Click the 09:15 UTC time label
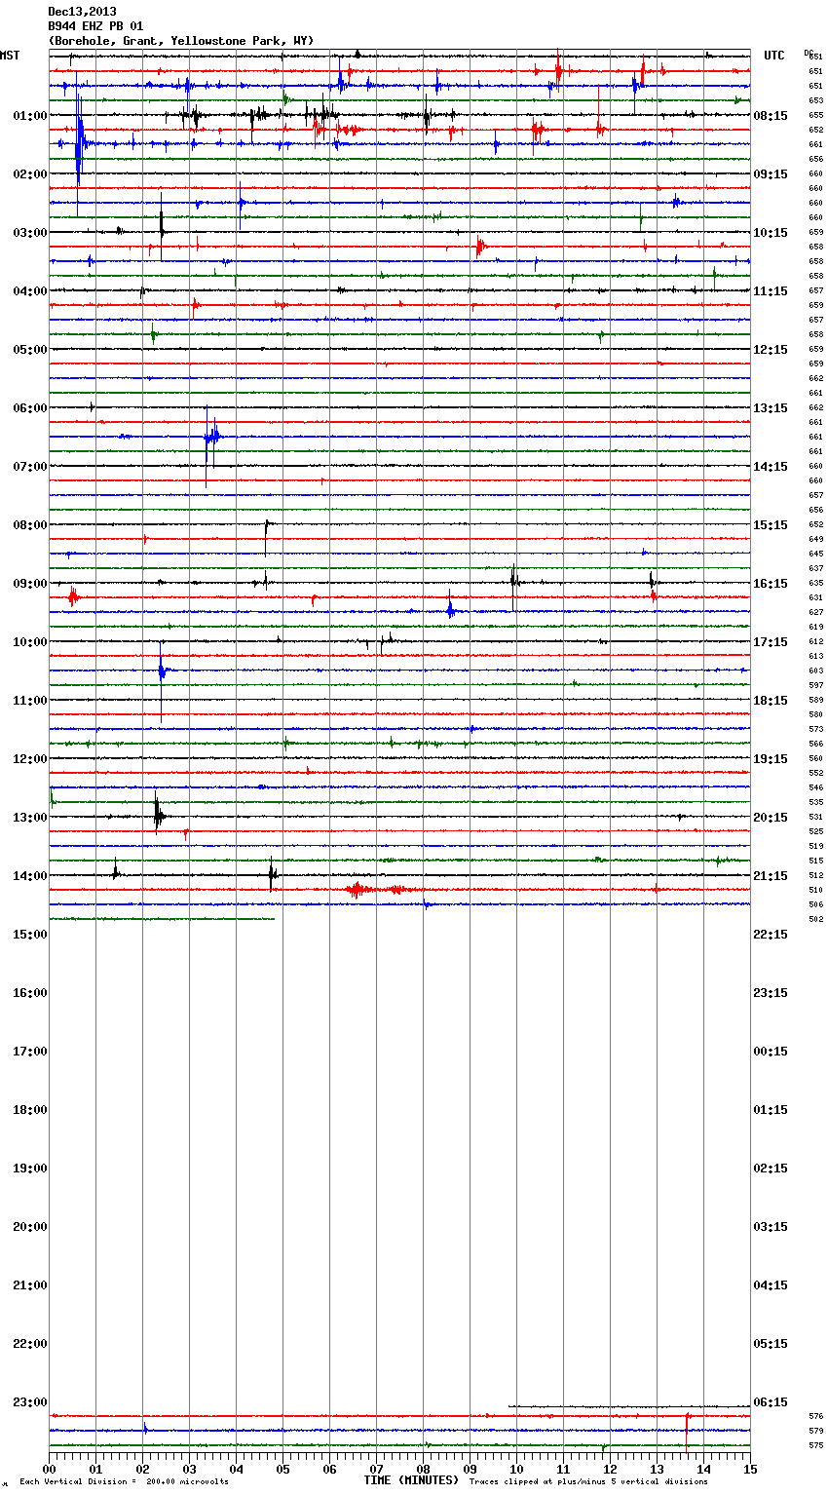 click(x=771, y=174)
